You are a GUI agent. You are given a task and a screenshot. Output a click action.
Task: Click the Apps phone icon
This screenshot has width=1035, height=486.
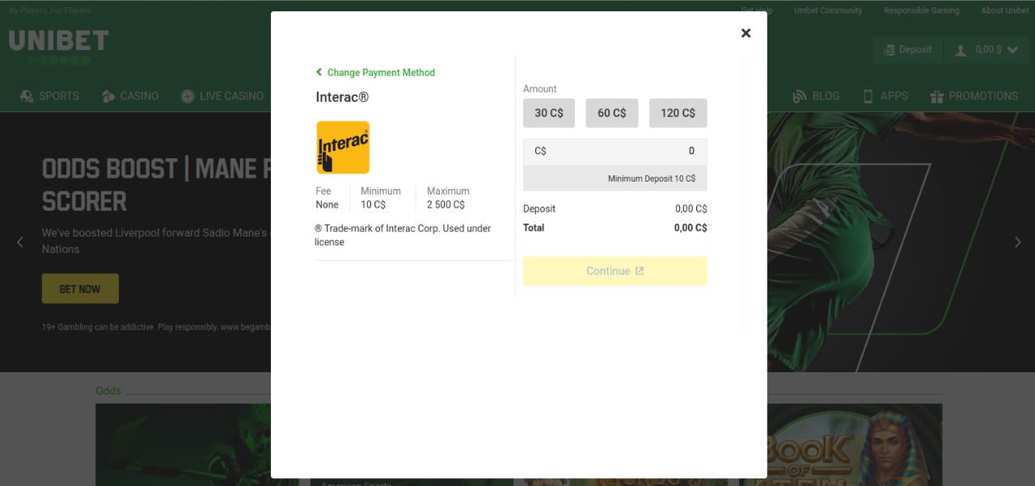[868, 96]
